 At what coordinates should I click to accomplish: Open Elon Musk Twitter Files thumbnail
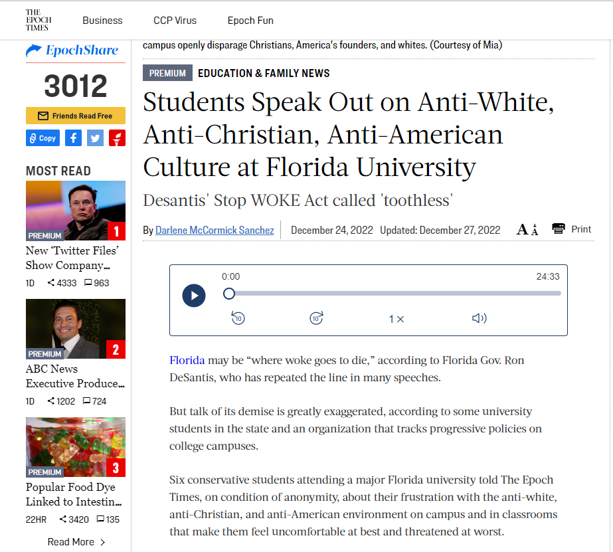(x=76, y=211)
